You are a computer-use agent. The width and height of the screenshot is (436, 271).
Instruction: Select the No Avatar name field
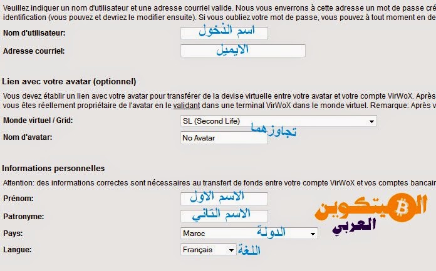coord(224,138)
